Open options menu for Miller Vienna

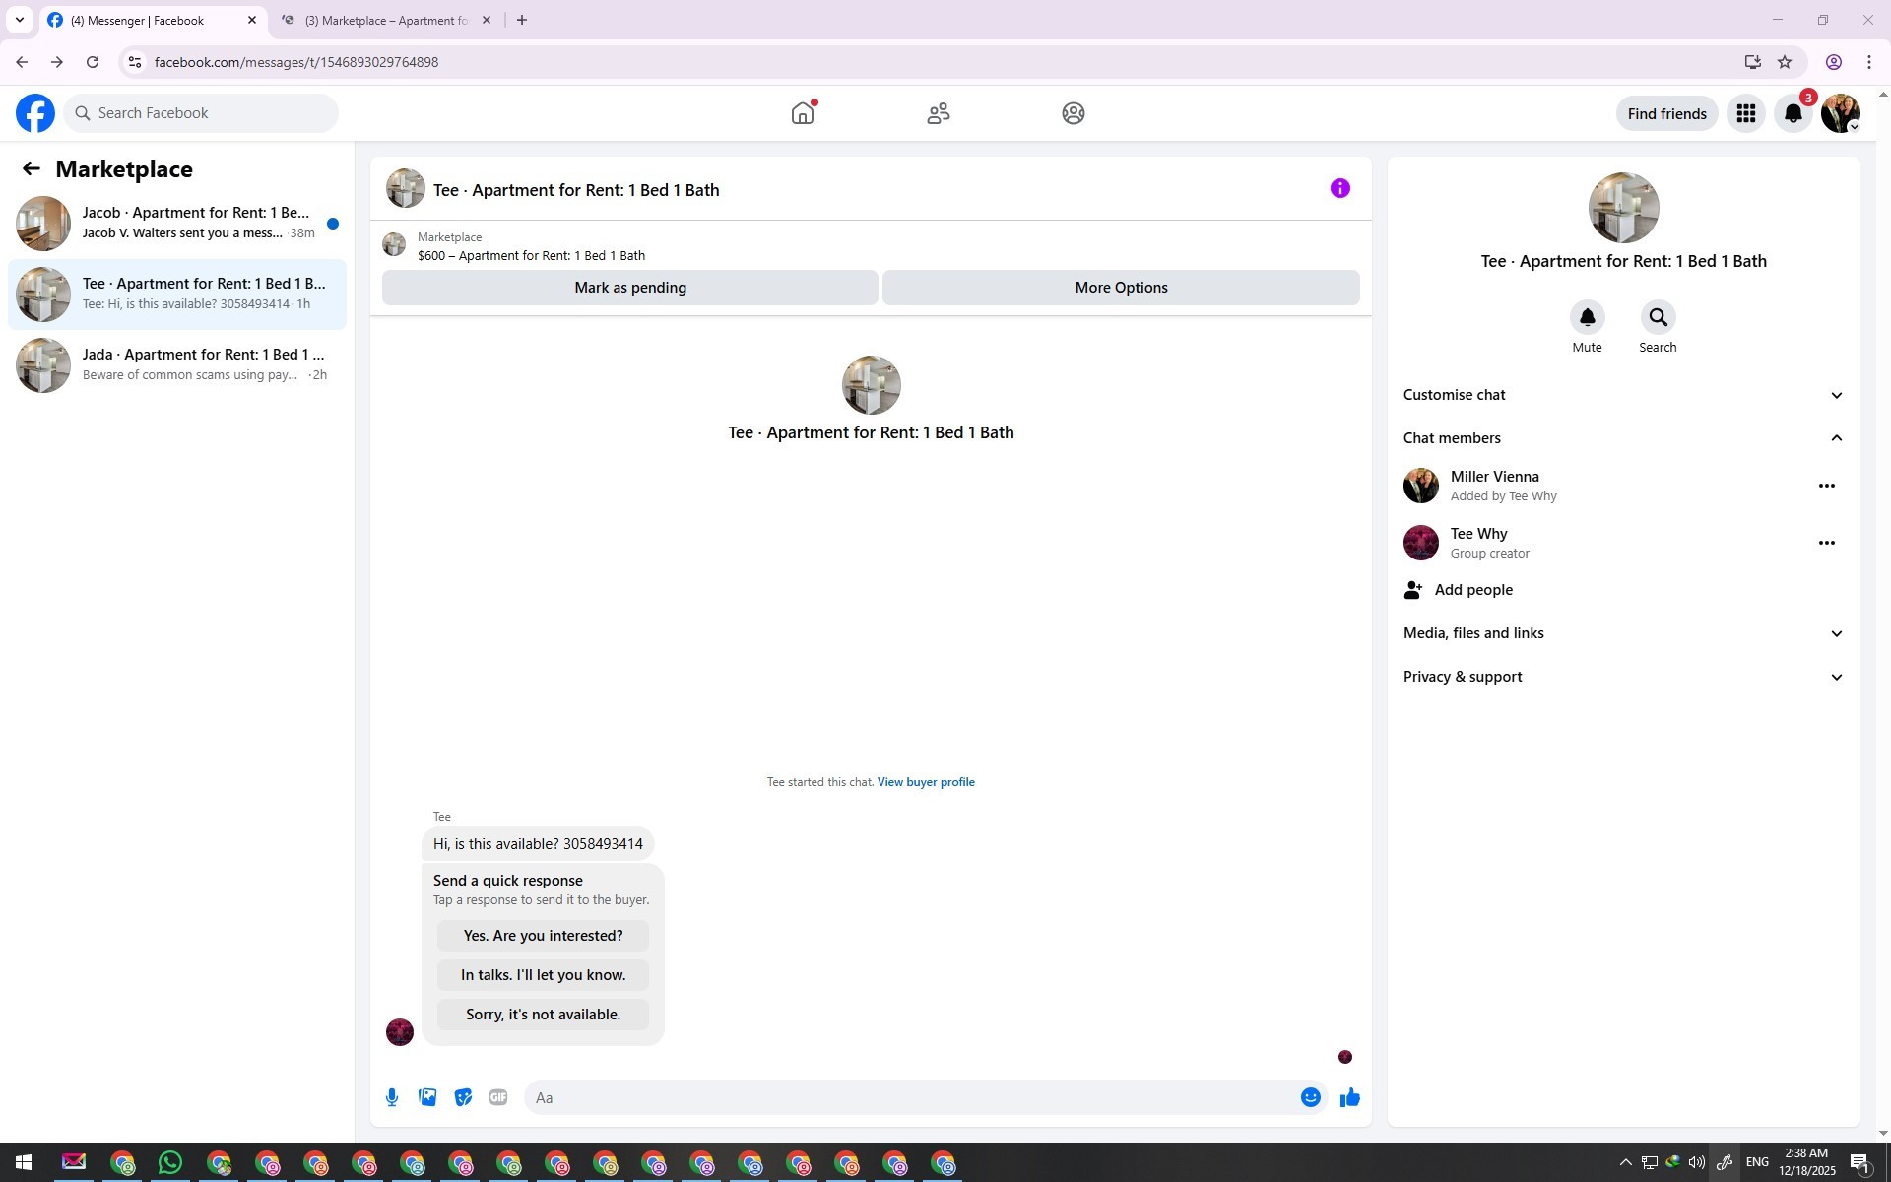coord(1826,486)
